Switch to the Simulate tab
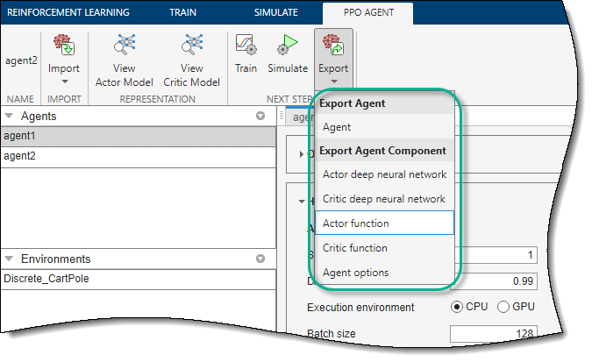 (x=275, y=12)
